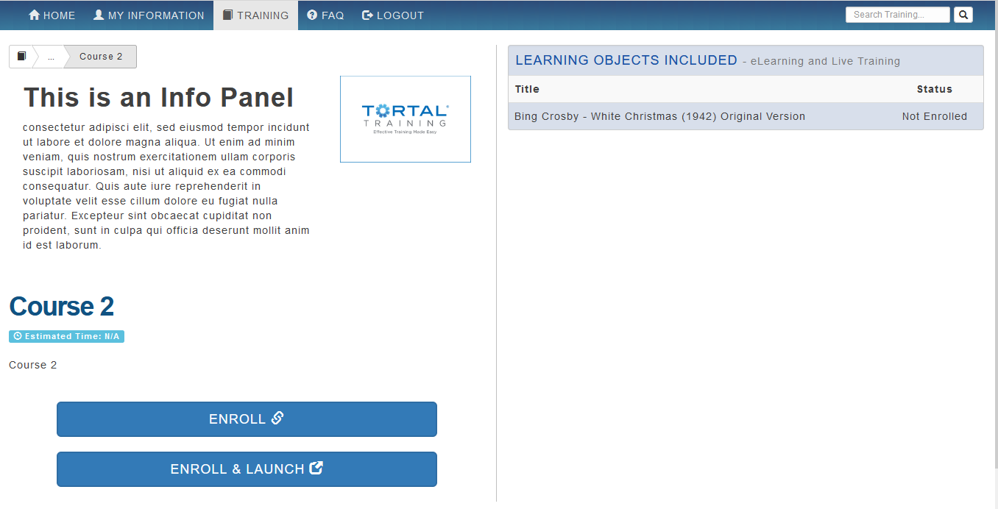Click the search magnifier button
Screen dimensions: 998x509
tap(963, 15)
